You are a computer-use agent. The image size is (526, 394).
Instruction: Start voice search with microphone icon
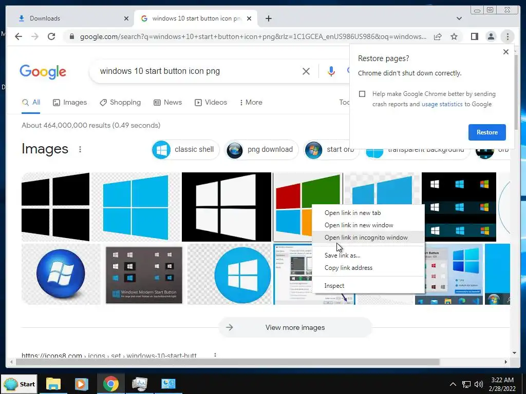(331, 71)
